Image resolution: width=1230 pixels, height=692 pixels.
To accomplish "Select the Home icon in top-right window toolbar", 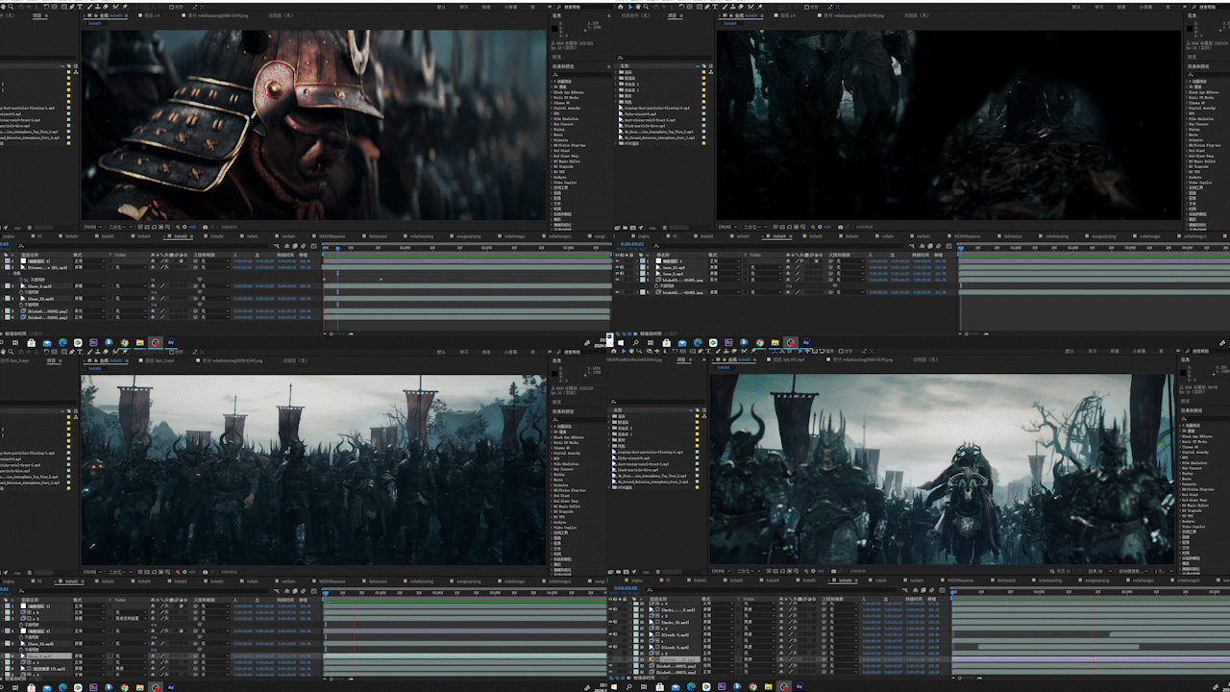I will tap(620, 7).
